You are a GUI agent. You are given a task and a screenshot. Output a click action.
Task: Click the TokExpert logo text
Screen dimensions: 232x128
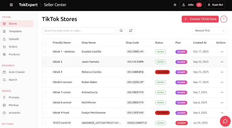[28, 5]
